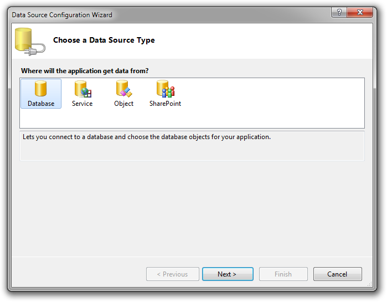Click the disabled Finish button
Viewport: 387px width, 302px height.
pyautogui.click(x=283, y=274)
